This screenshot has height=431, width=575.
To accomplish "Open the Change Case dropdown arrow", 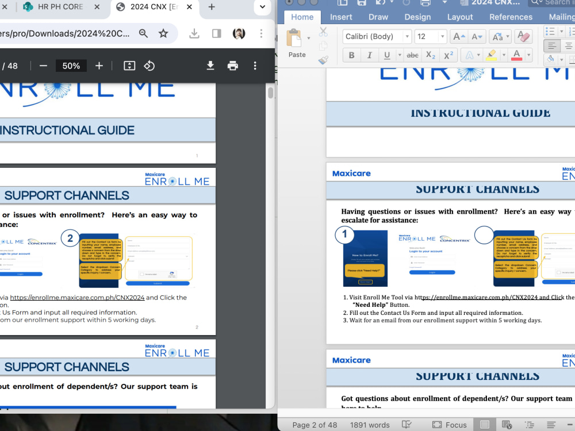I will [x=508, y=37].
